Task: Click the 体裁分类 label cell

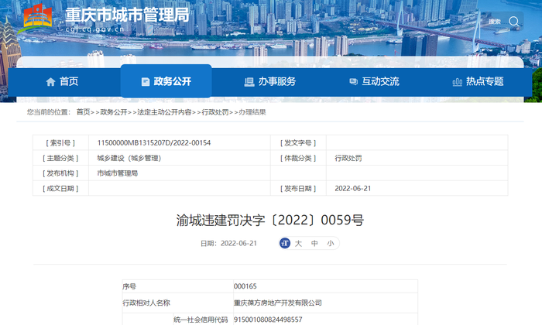Action: coord(298,158)
